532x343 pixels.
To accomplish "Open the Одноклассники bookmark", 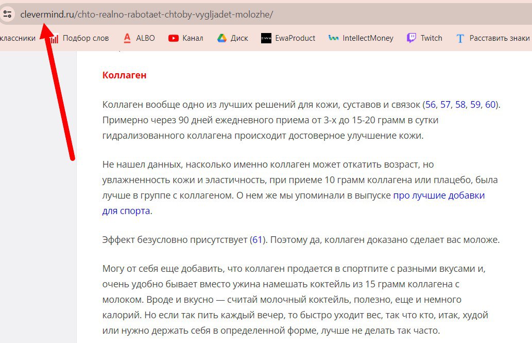I will (x=18, y=38).
